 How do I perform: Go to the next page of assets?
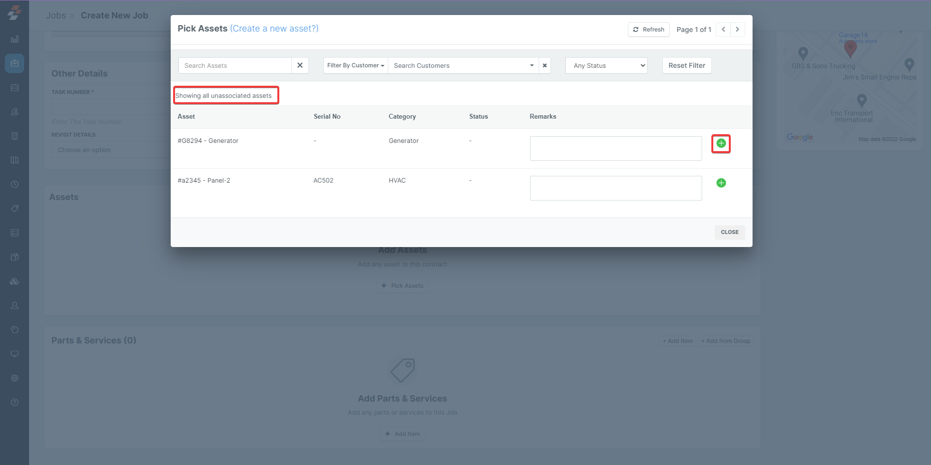coord(738,30)
